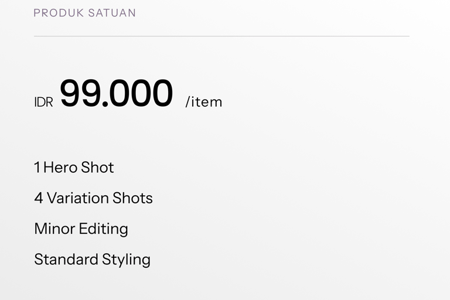Click the number 4 before Variation Shots
The height and width of the screenshot is (300, 450).
pyautogui.click(x=39, y=198)
